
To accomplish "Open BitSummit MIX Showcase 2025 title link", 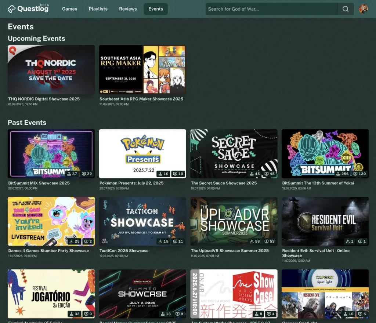I will (39, 183).
